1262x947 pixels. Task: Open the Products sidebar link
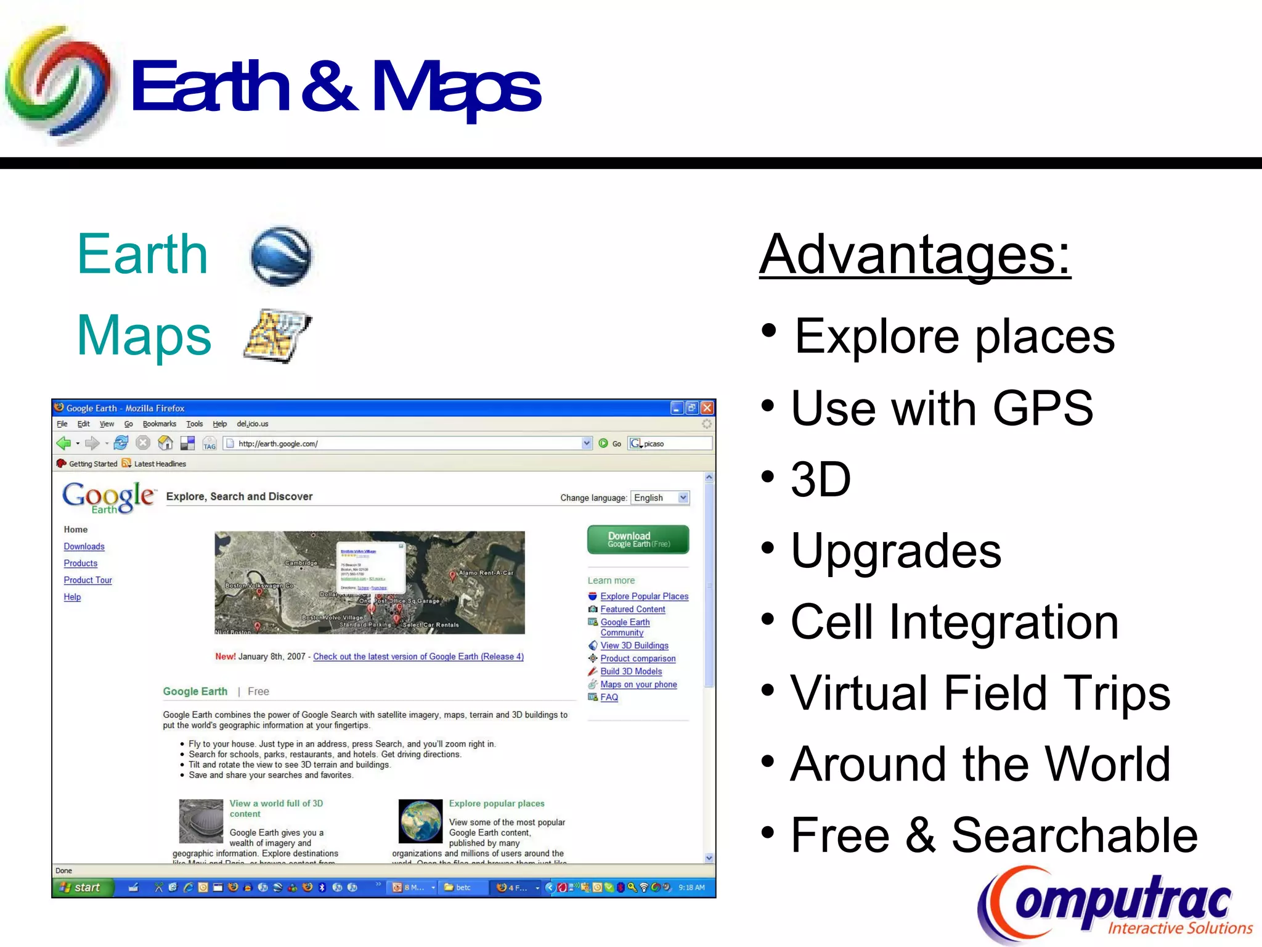tap(81, 563)
